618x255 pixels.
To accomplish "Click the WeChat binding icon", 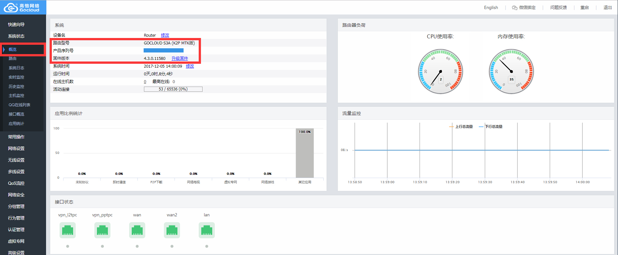I will point(515,8).
